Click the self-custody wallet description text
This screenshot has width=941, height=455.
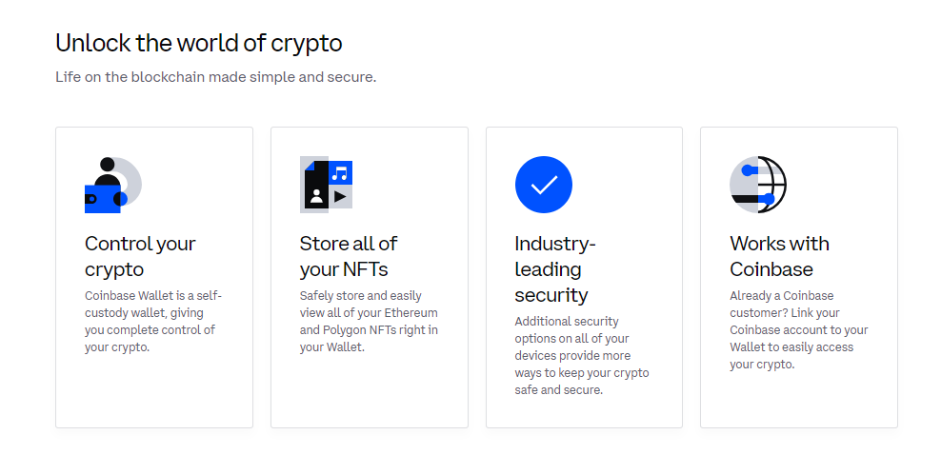pos(153,322)
